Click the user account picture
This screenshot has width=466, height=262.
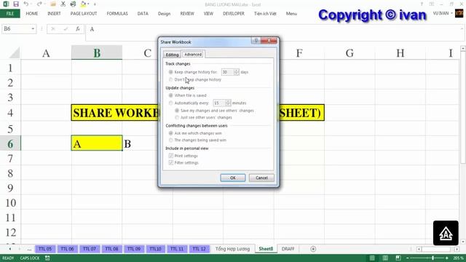pos(459,13)
